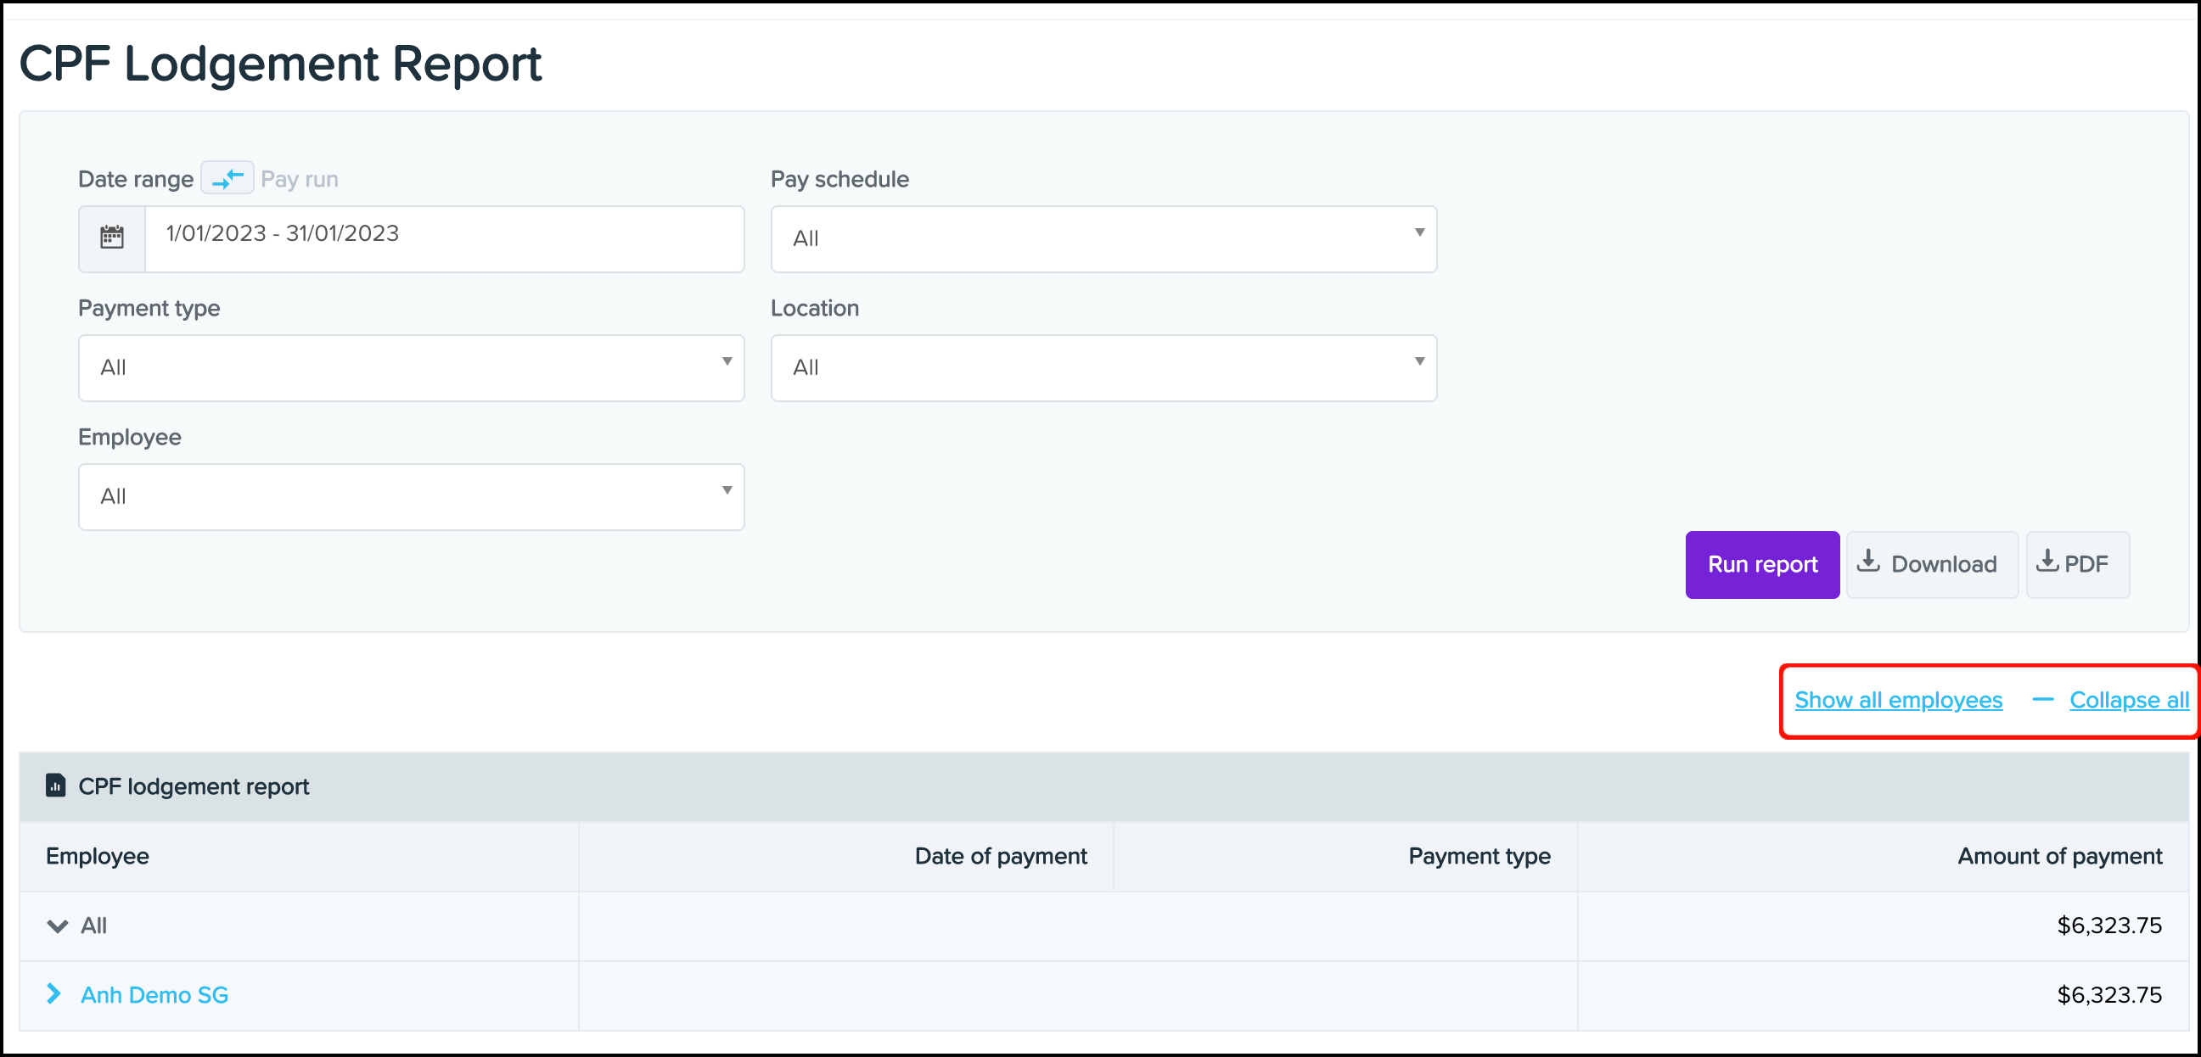
Task: Export the report with PDF button
Action: tap(2076, 564)
